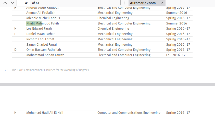Click Spring 2016–17 in Richard Fadi Farhat row

tap(178, 39)
